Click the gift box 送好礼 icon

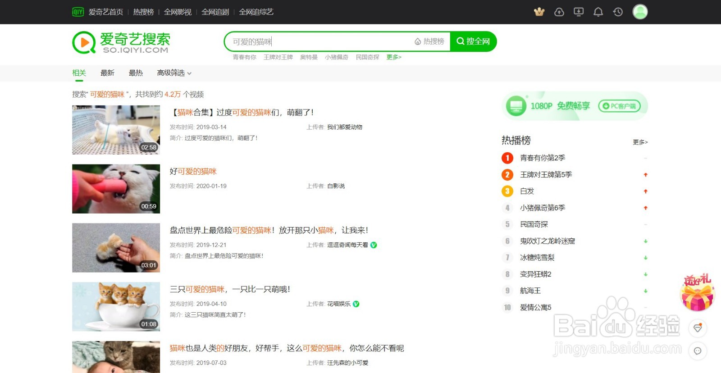(x=697, y=292)
